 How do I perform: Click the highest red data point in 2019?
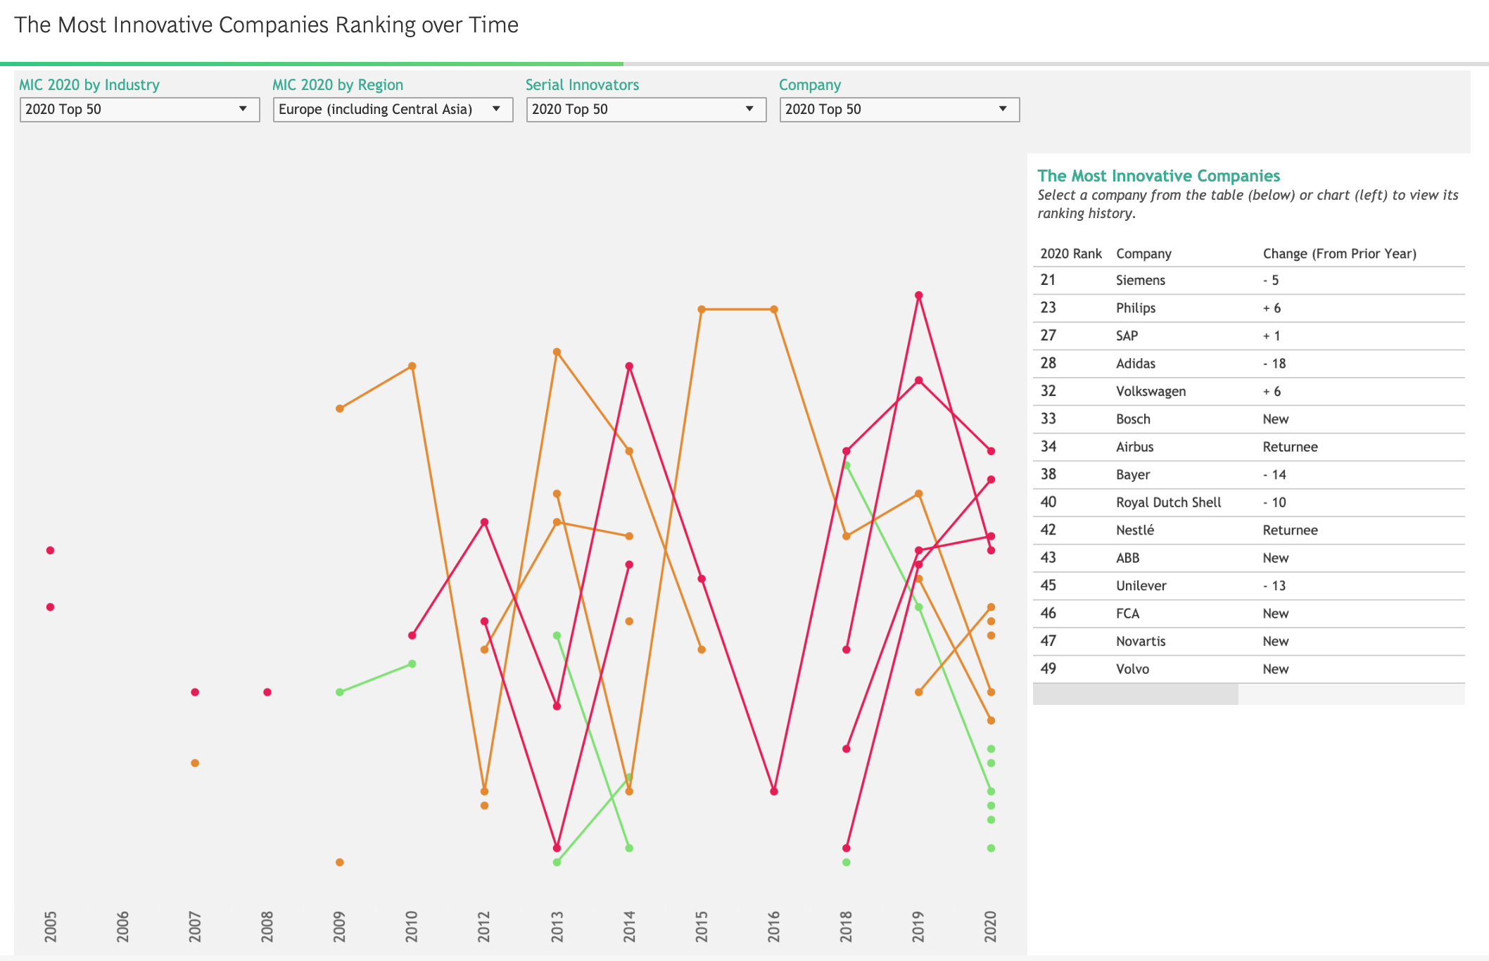[x=918, y=295]
